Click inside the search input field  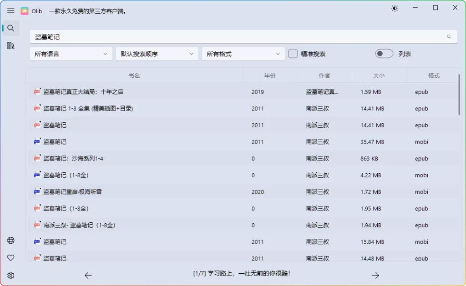182,37
